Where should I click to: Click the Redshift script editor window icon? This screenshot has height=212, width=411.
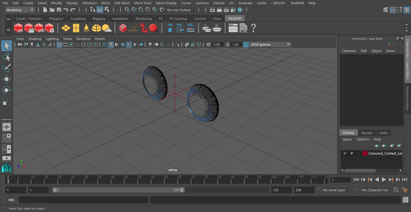pos(233,28)
